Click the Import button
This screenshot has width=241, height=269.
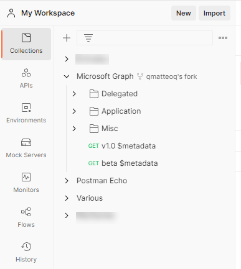[x=214, y=13]
